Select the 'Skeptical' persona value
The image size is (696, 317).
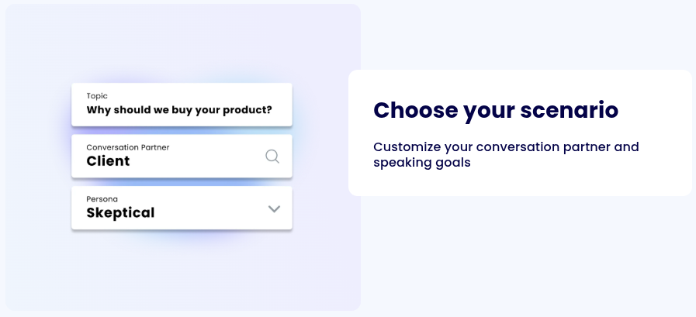coord(120,213)
